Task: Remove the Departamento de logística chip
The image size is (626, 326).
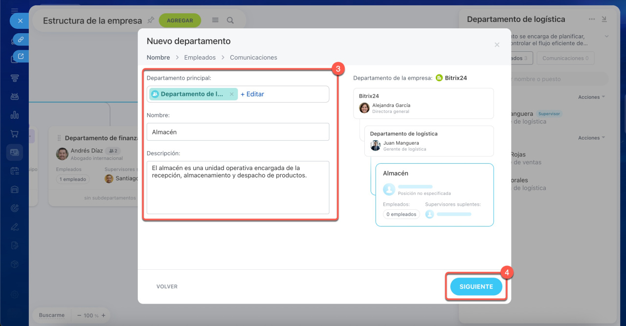Action: (232, 94)
